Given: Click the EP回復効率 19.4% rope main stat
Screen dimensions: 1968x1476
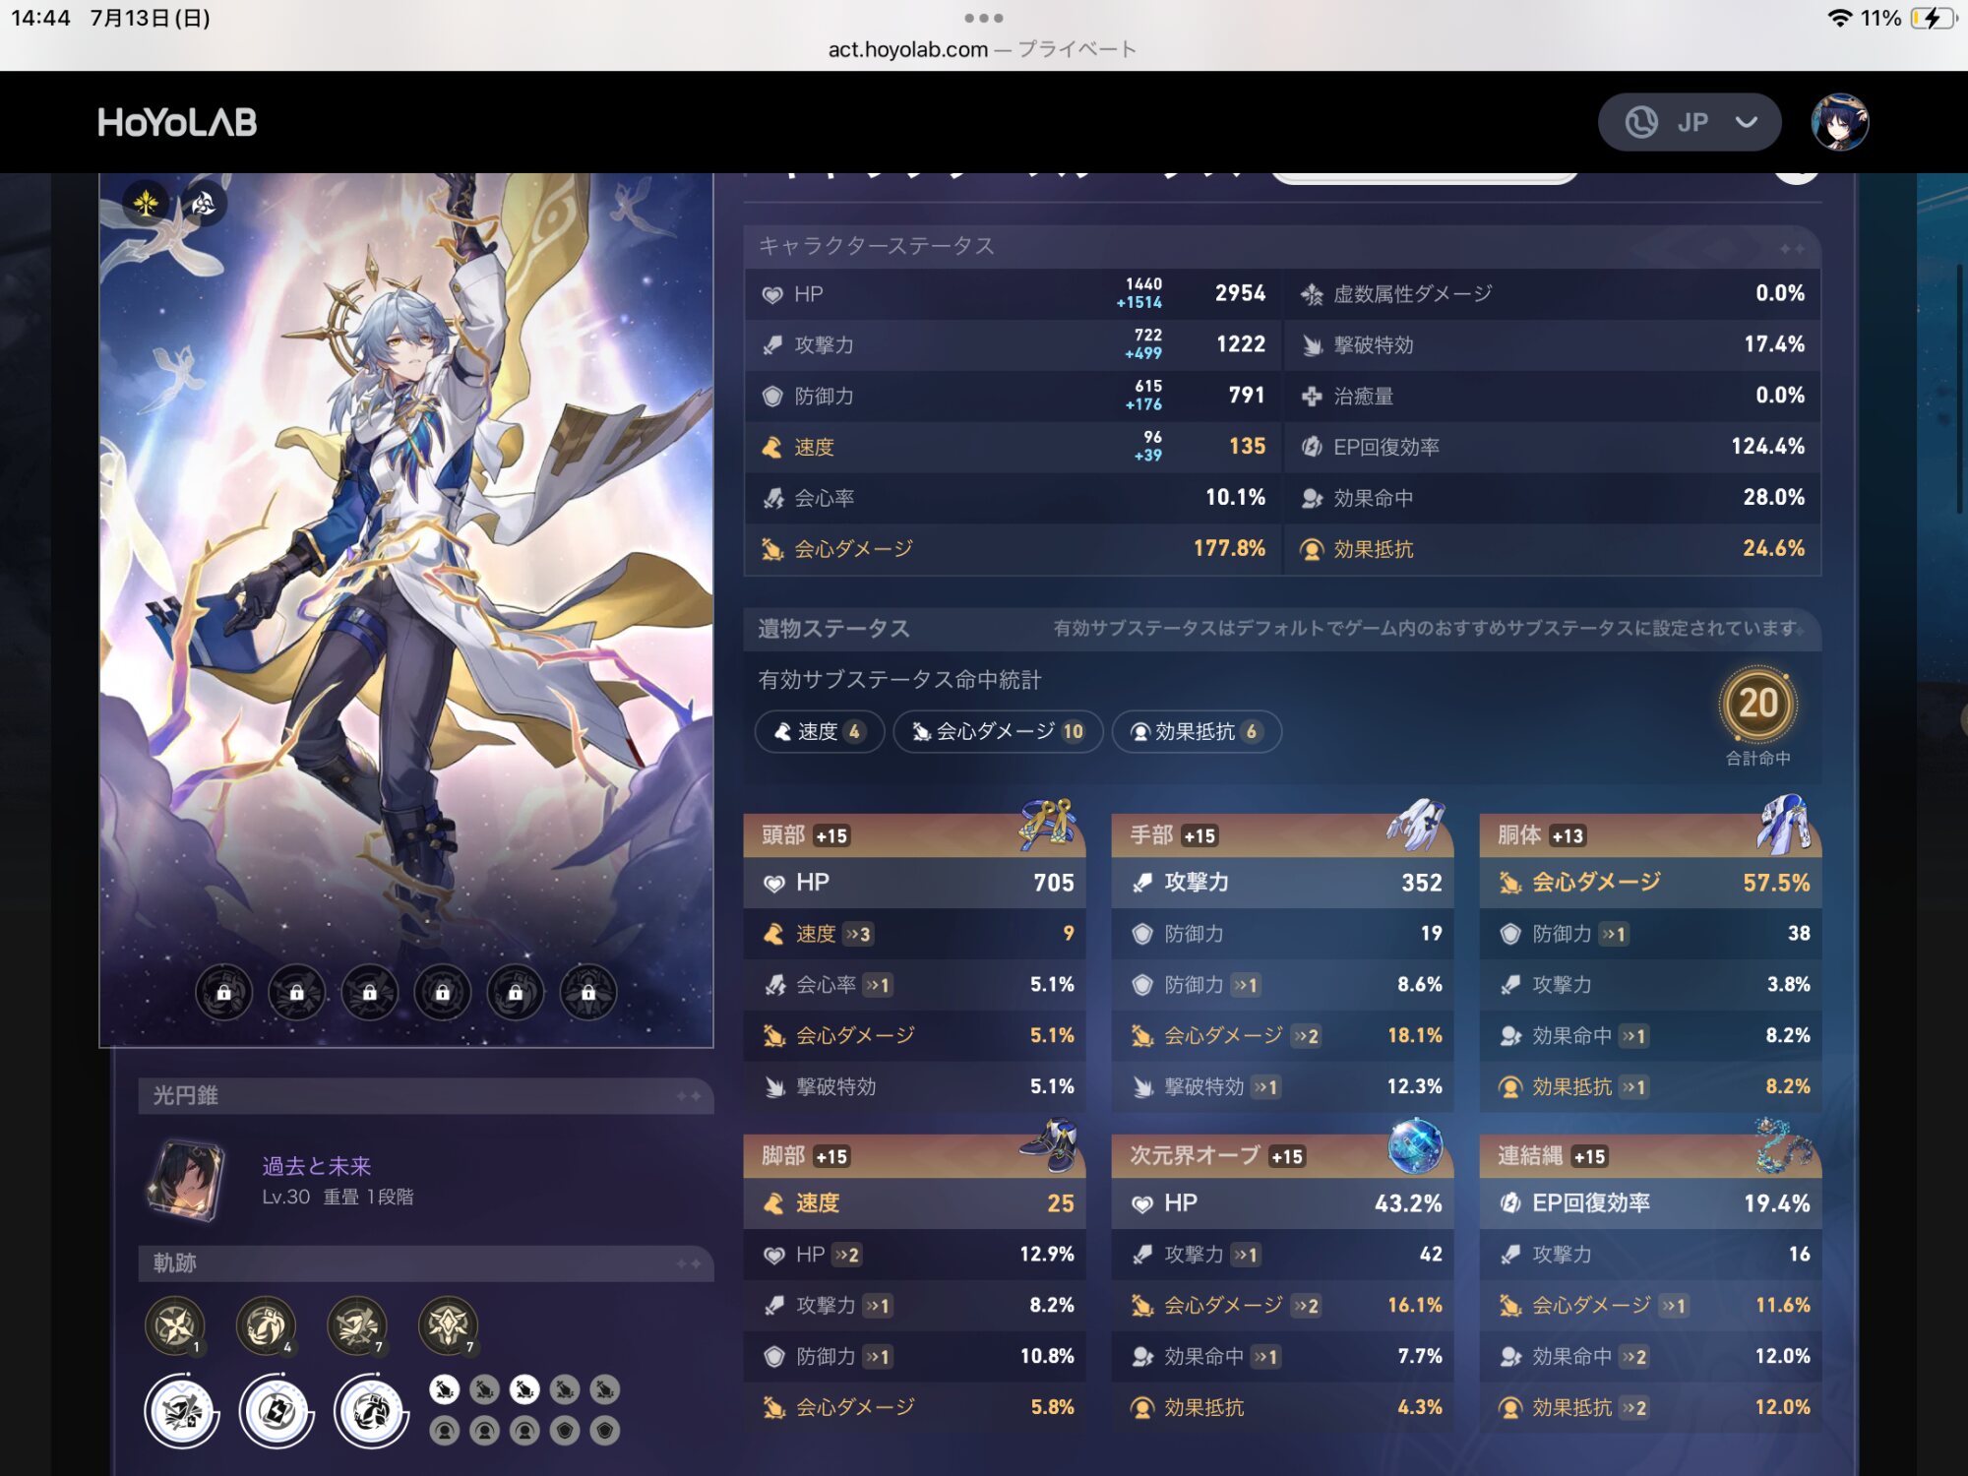Looking at the screenshot, I should tap(1650, 1203).
